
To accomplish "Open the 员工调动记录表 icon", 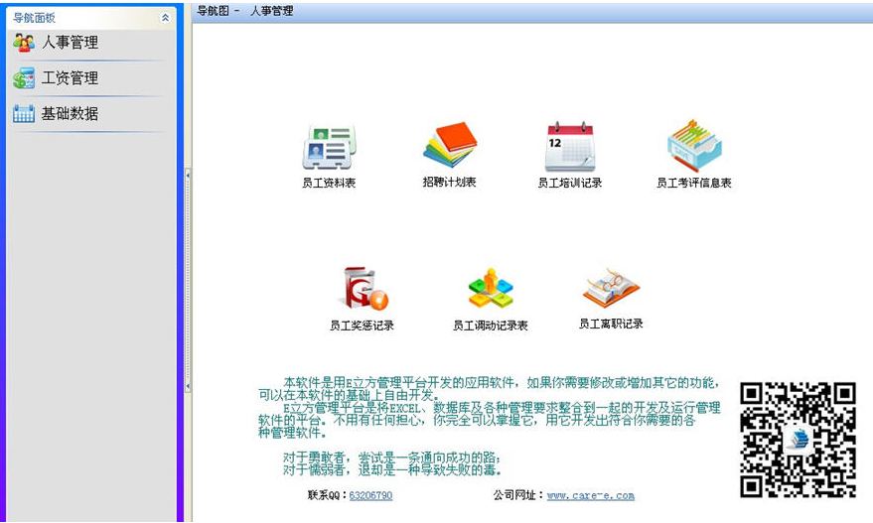I will [x=491, y=288].
